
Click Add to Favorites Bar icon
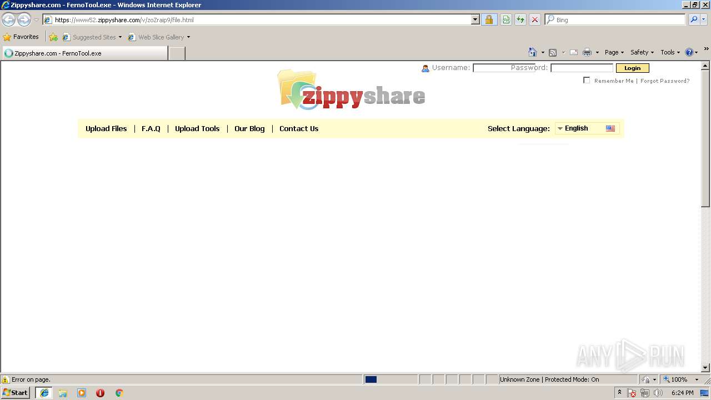53,37
